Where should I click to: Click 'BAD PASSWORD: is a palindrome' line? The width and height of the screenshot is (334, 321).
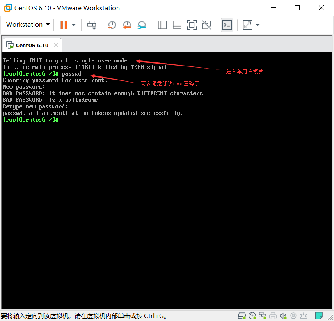tap(50, 100)
